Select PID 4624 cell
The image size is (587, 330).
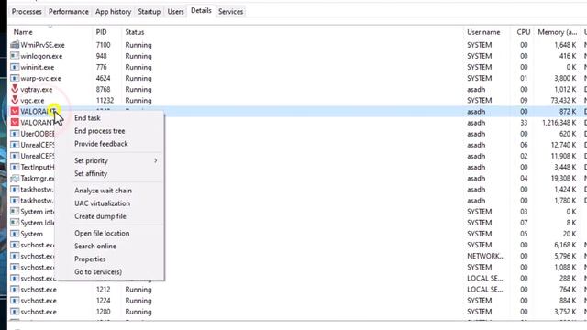pyautogui.click(x=103, y=78)
